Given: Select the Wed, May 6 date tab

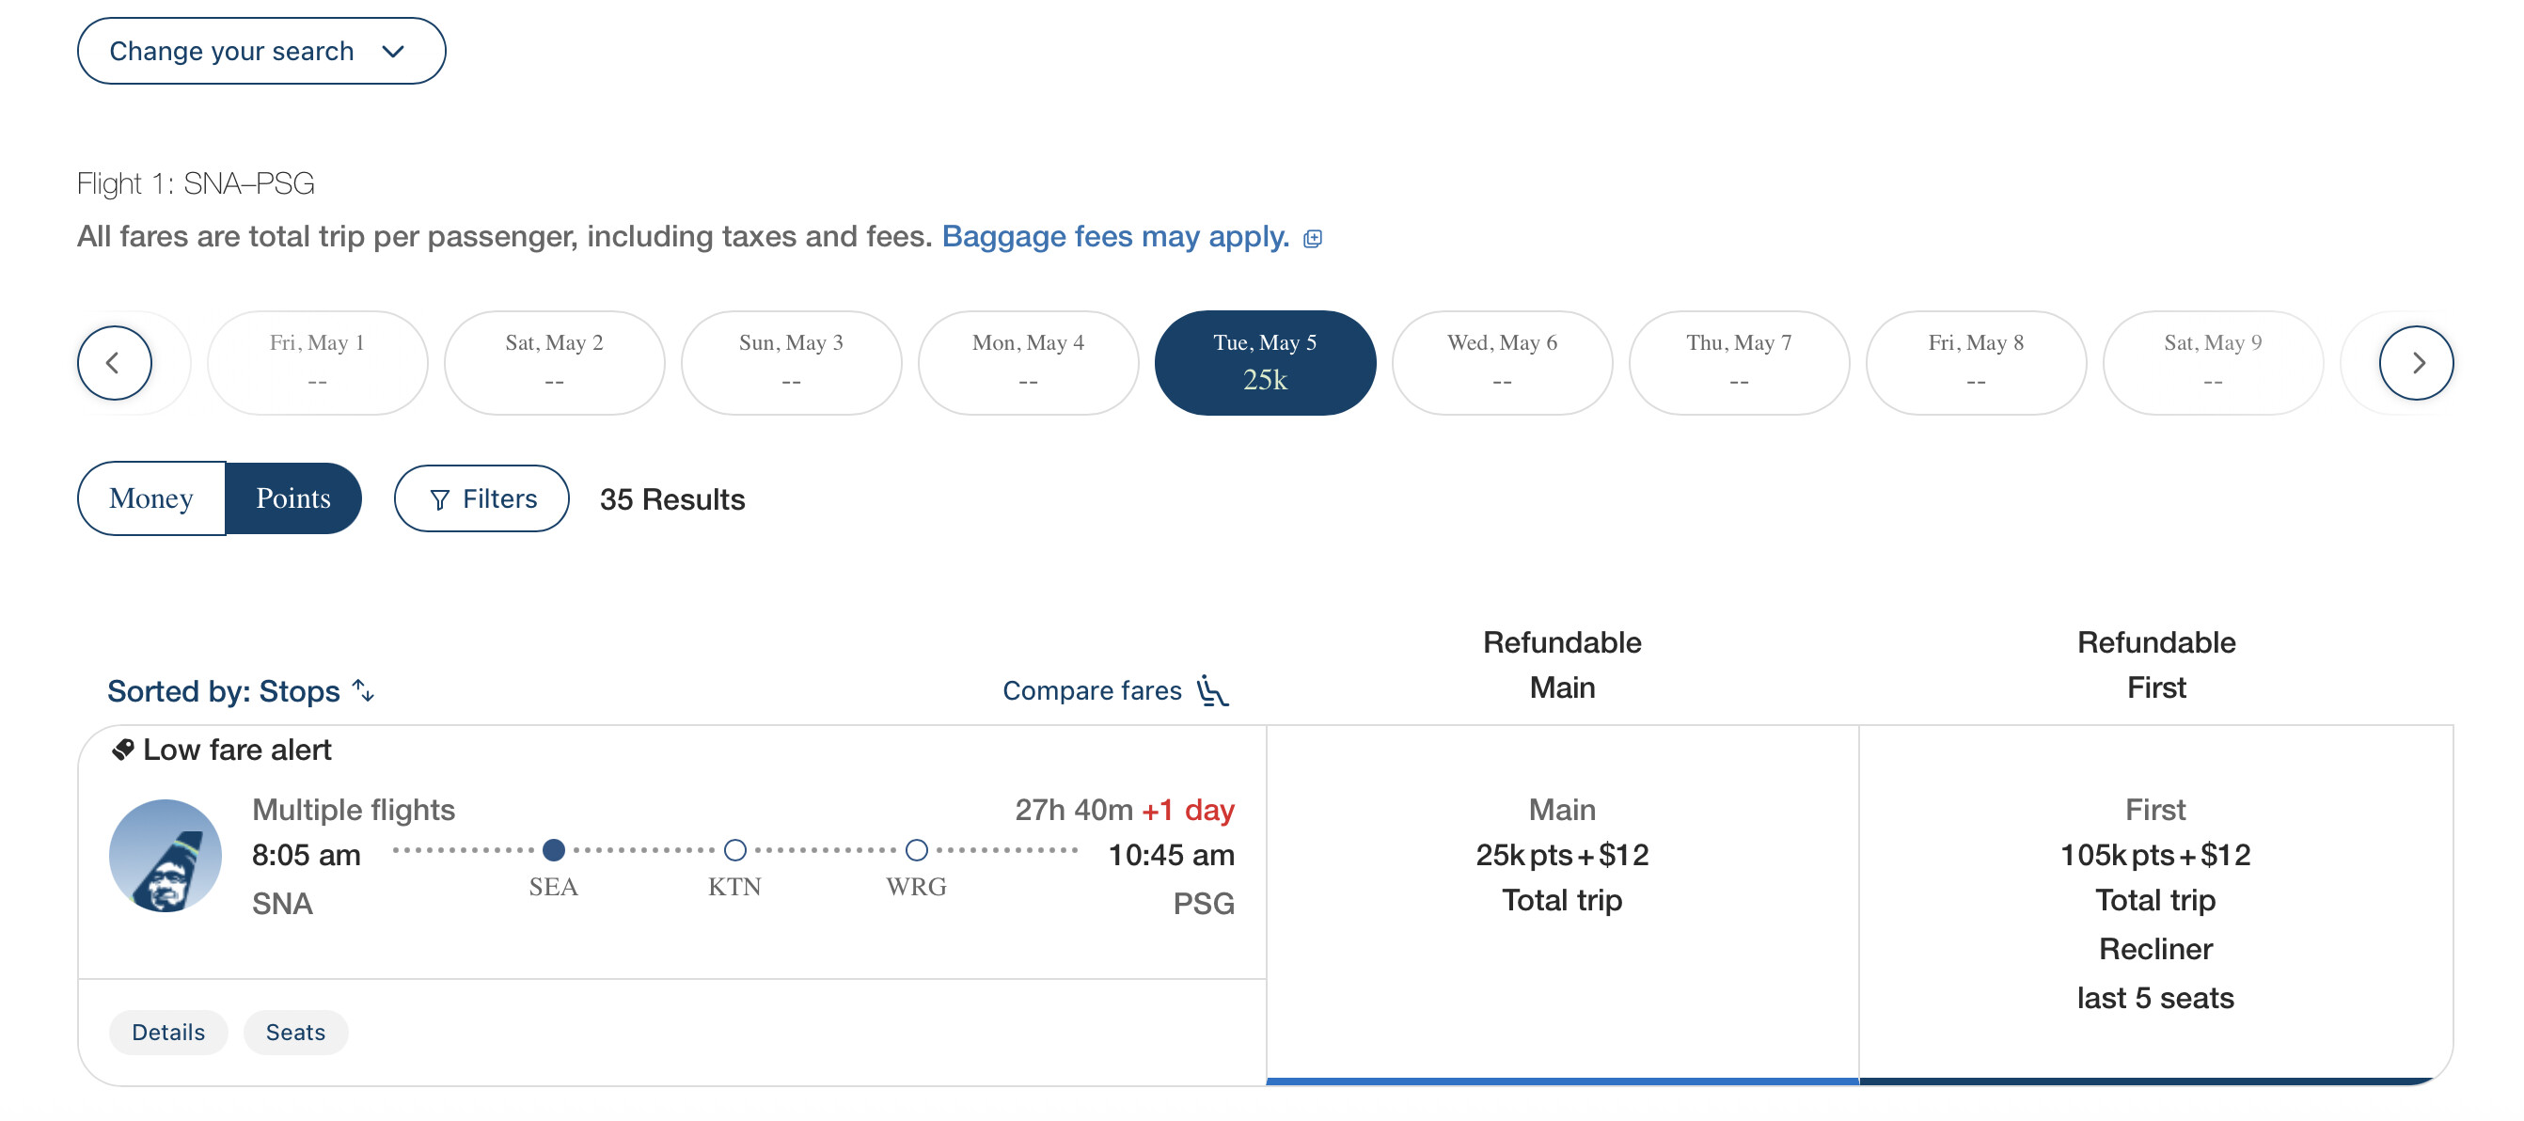Looking at the screenshot, I should click(x=1501, y=363).
